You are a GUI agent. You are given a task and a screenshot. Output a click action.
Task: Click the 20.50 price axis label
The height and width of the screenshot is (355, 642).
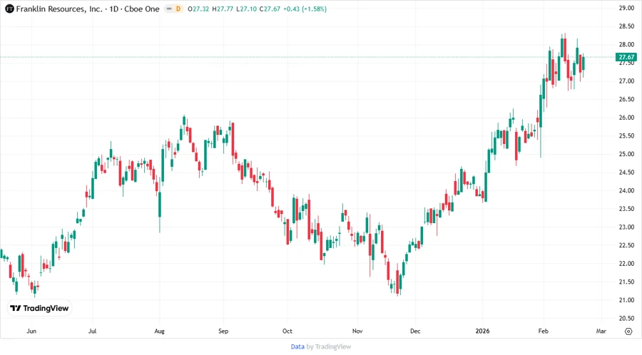tap(626, 318)
